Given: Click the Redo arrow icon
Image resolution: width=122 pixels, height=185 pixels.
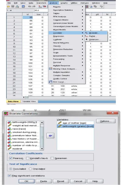Looking at the screenshot, I should pyautogui.click(x=34, y=6).
